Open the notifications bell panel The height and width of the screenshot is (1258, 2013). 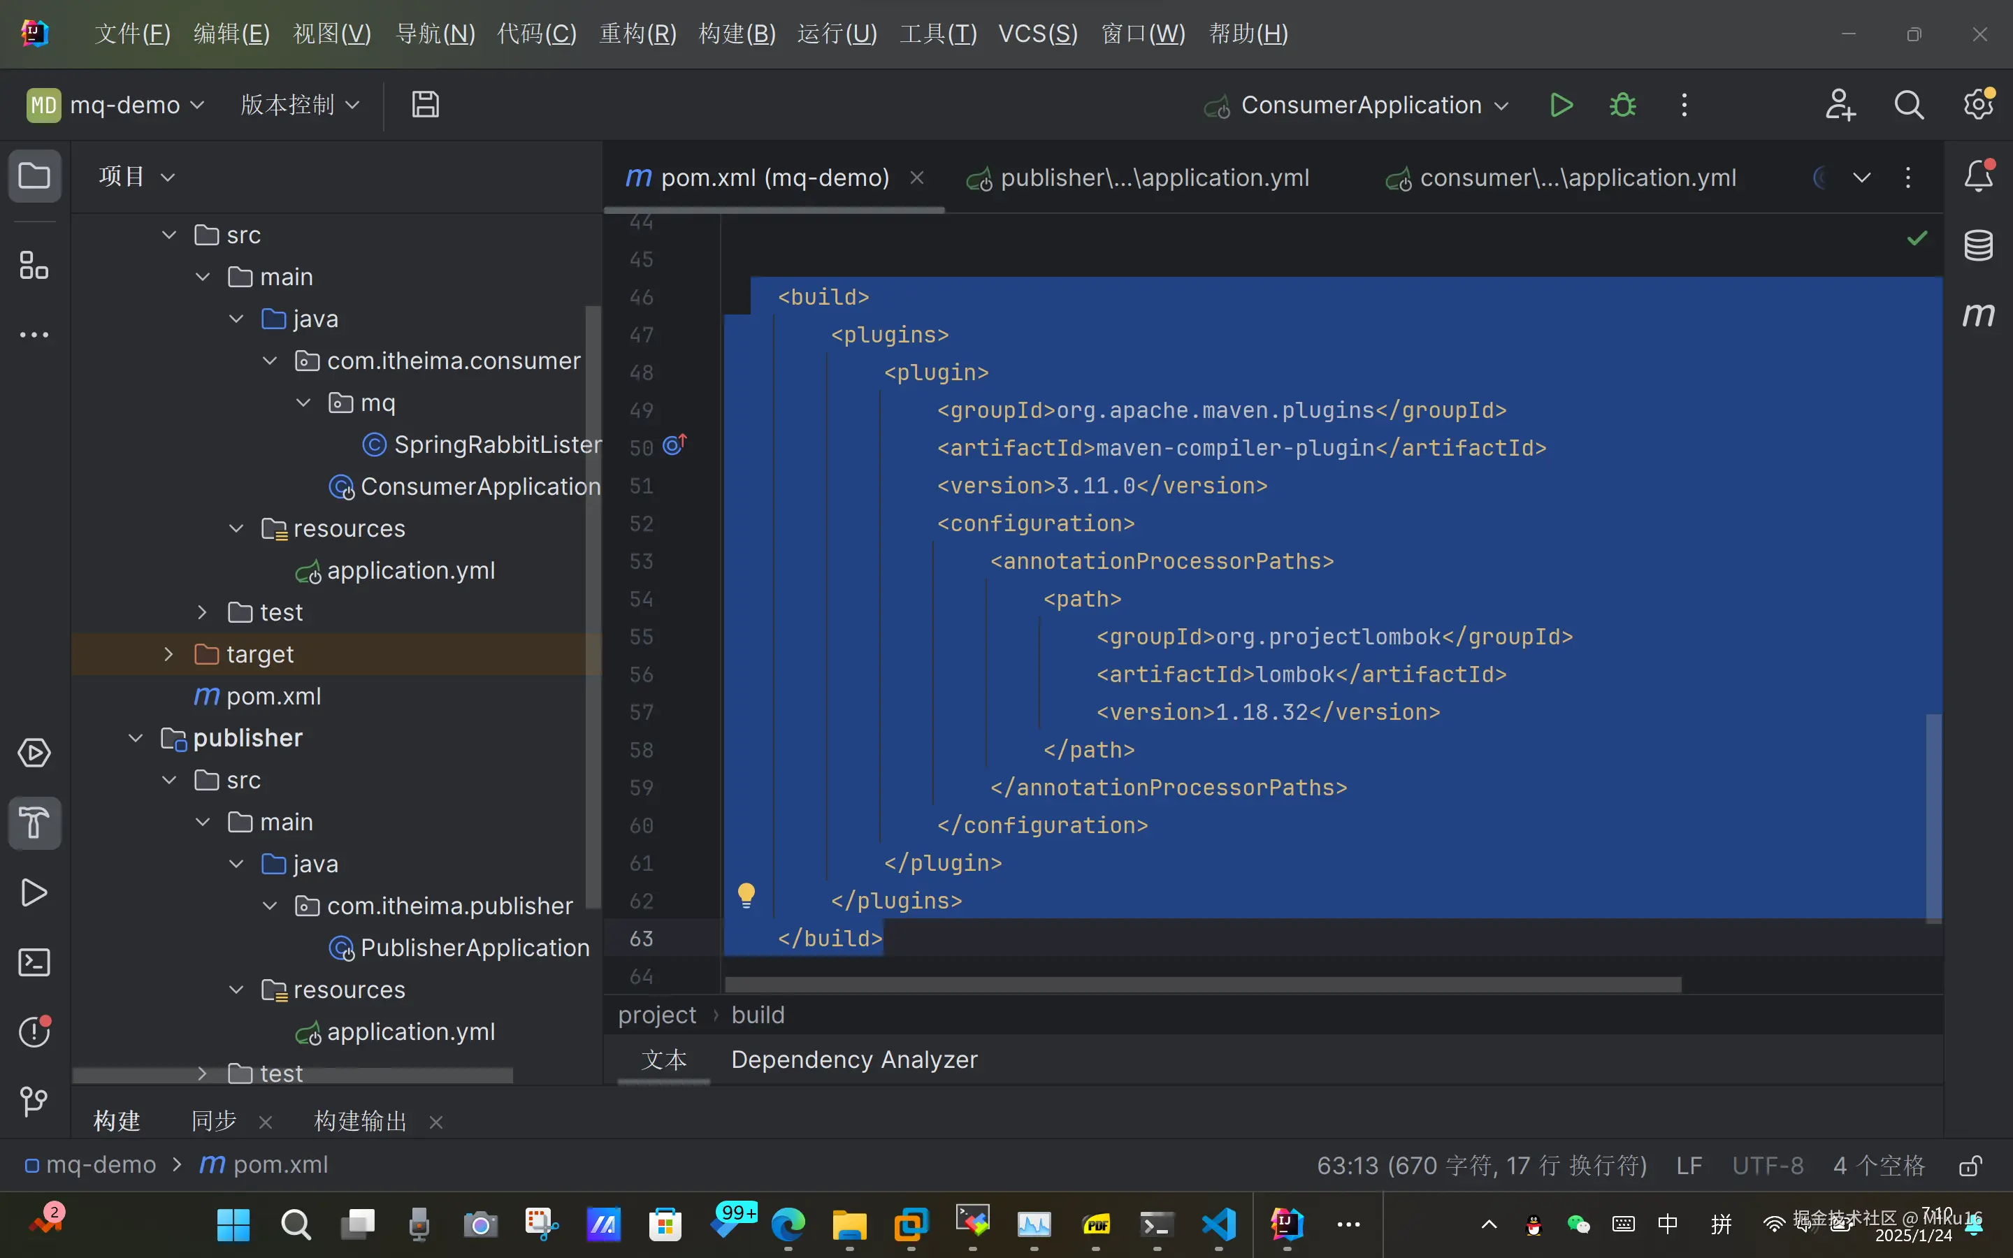point(1978,176)
